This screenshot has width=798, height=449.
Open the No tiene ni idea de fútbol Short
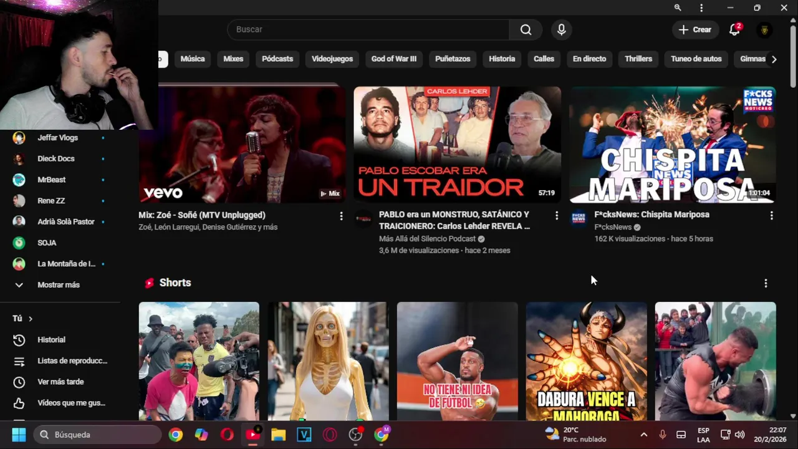[x=458, y=362]
